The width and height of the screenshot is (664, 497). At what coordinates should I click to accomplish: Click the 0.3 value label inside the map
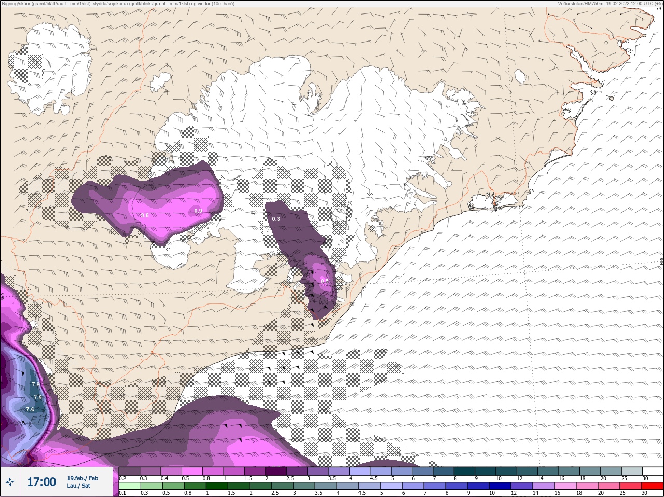pos(276,219)
